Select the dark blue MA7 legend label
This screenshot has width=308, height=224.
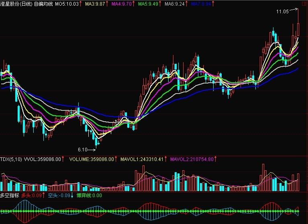[201, 4]
